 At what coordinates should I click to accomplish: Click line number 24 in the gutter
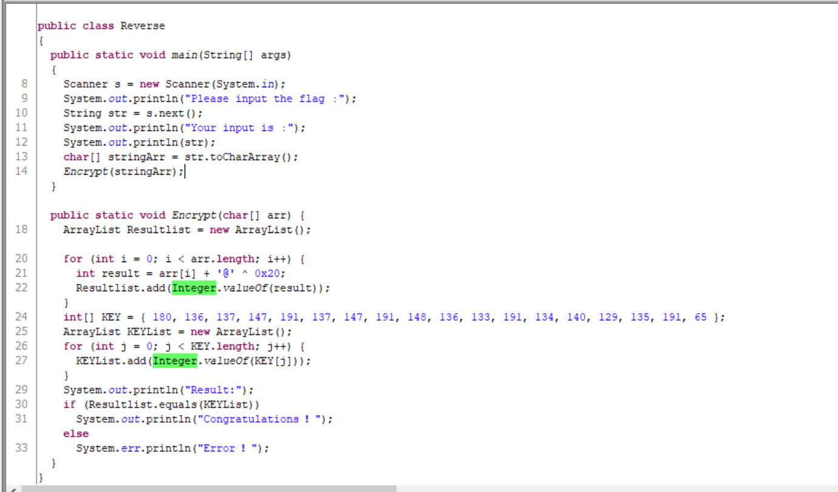[x=21, y=317]
